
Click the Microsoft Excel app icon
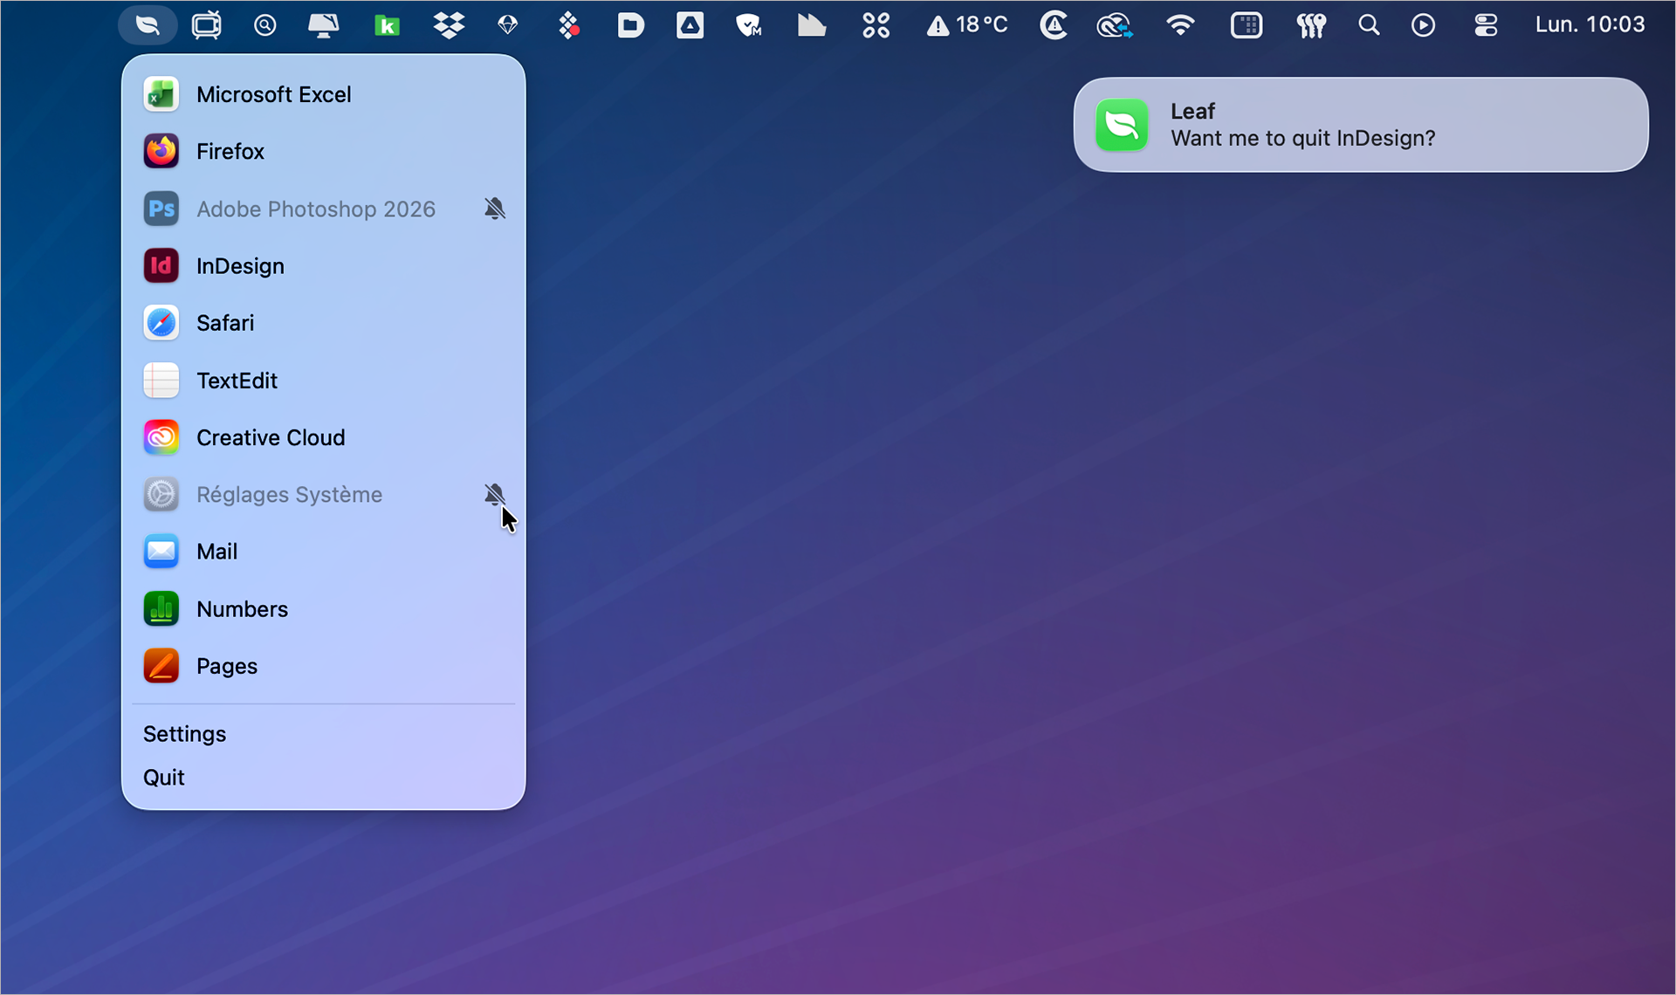point(161,94)
